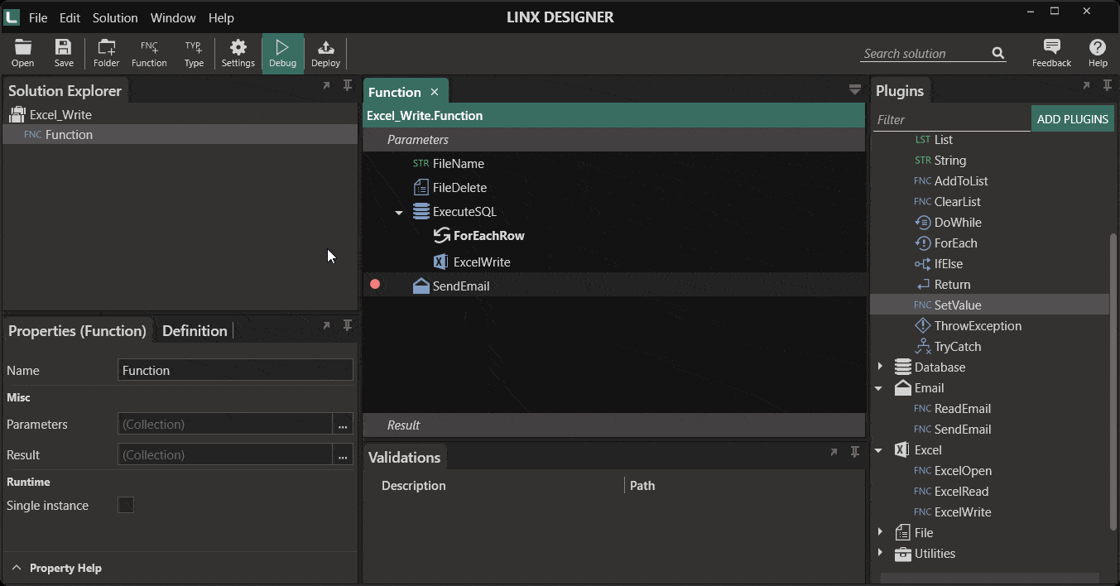The height and width of the screenshot is (586, 1120).
Task: Click the ExecuteSQL database icon
Action: click(x=421, y=212)
